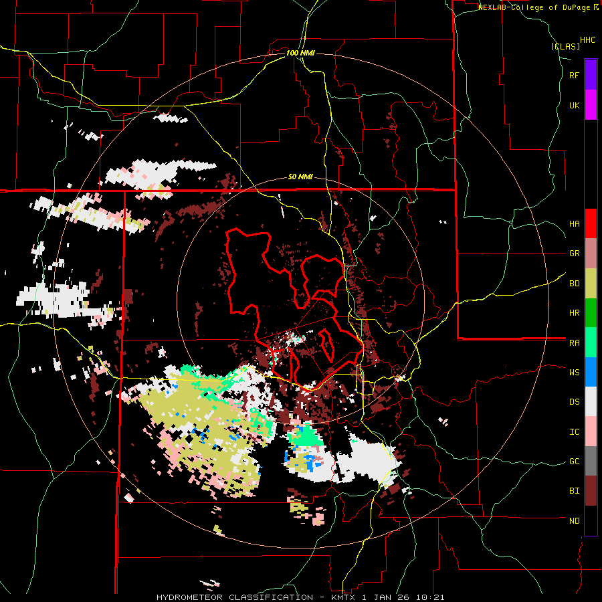Click the ND black legend swatch
The image size is (602, 602).
coord(591,520)
